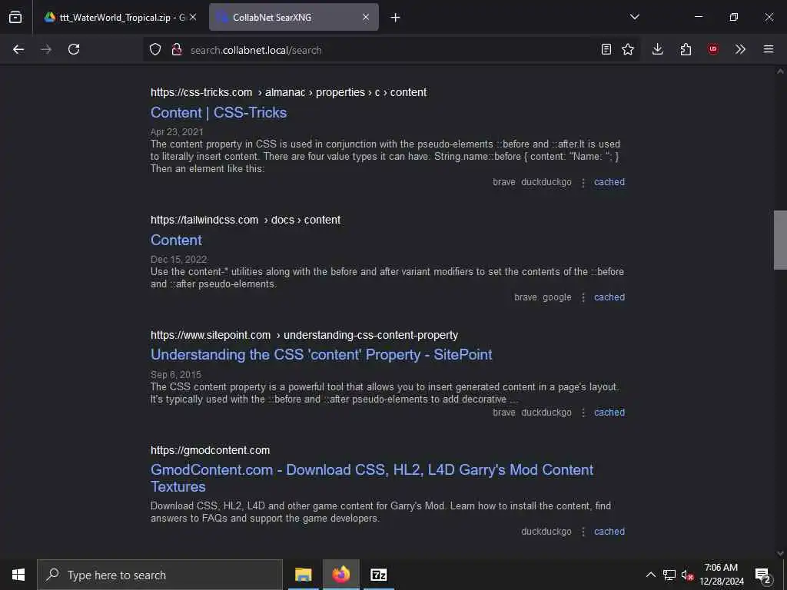Bookmark this page with the star icon

point(628,49)
